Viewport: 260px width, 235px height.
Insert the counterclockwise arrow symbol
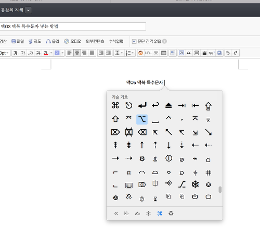coord(128,105)
